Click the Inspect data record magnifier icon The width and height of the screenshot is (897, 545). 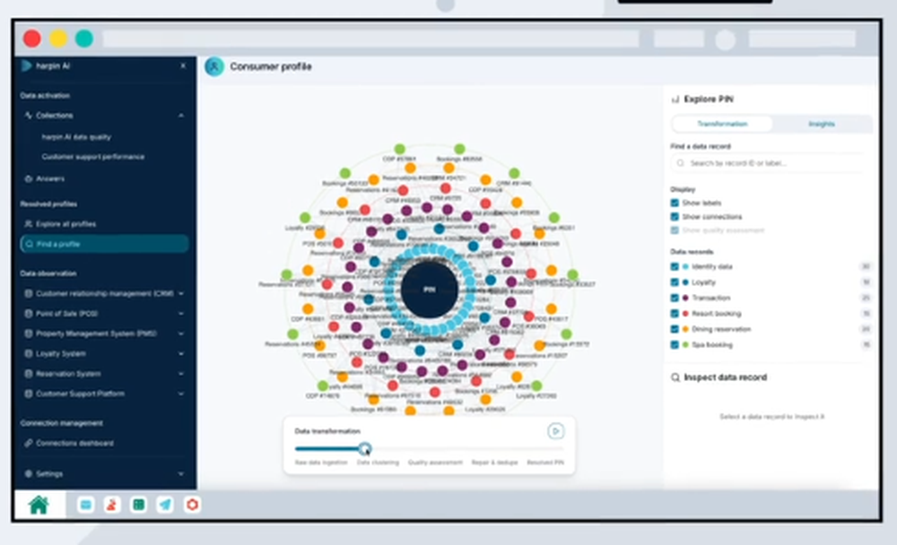click(675, 377)
